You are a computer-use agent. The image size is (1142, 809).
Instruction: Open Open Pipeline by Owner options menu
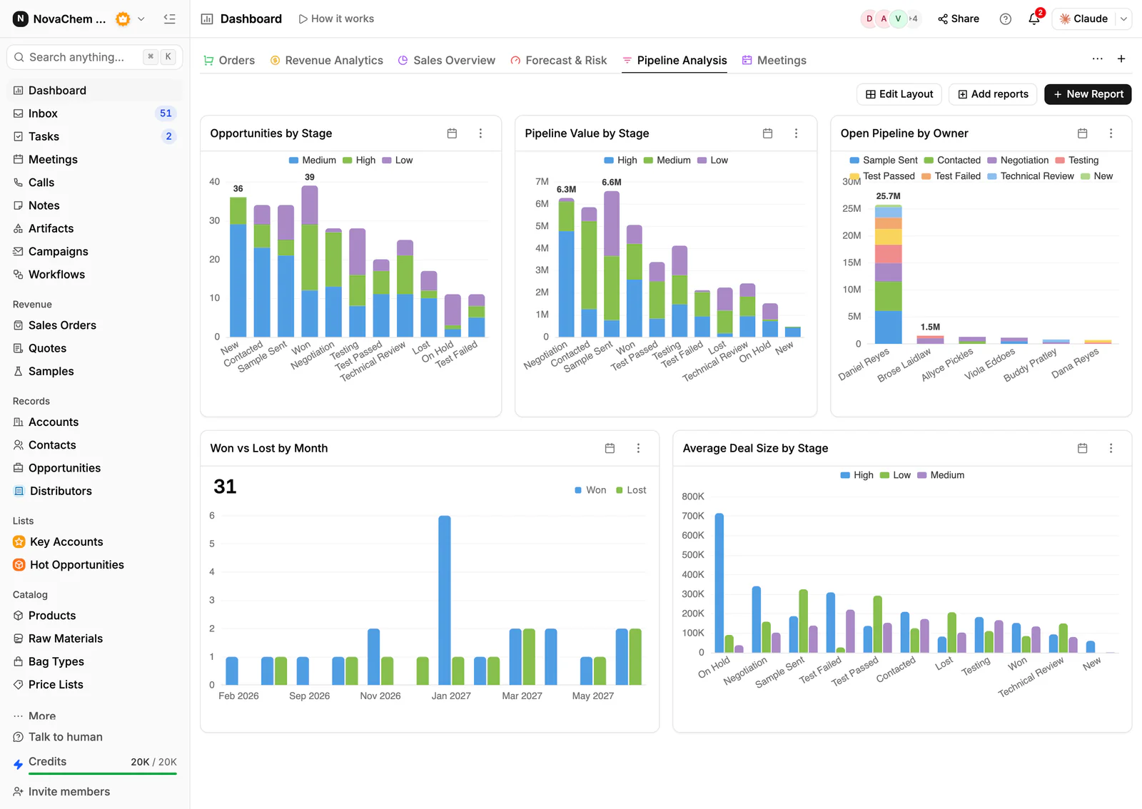pos(1111,133)
